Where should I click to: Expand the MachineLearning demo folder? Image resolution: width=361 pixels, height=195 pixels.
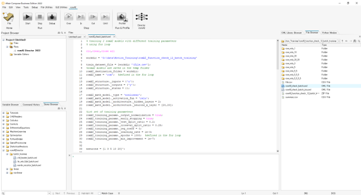tap(3, 132)
